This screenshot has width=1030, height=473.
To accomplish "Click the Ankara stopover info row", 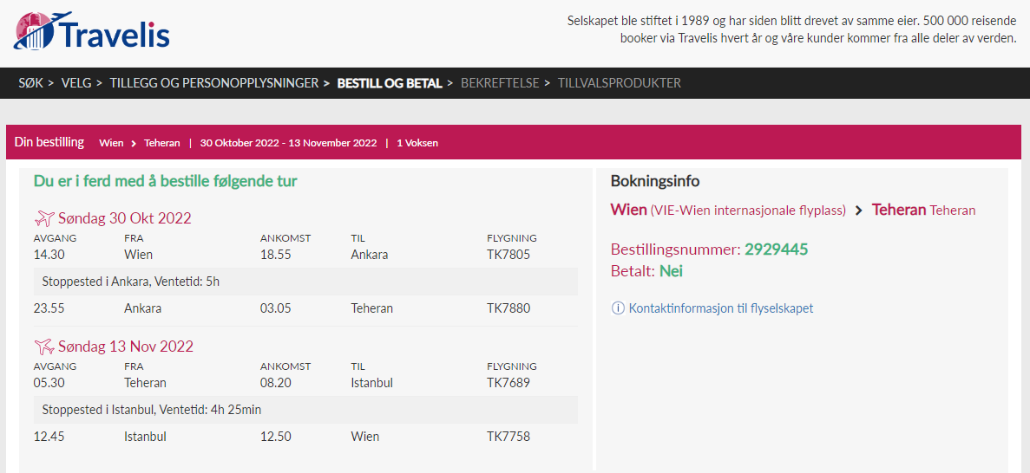I will point(306,282).
